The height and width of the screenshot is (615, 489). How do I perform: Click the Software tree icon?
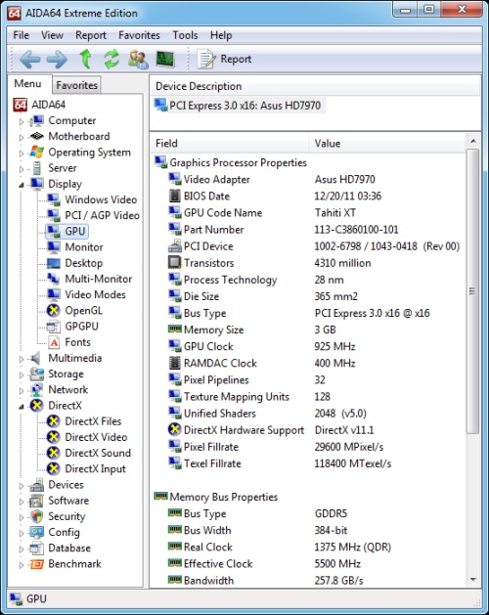click(37, 501)
